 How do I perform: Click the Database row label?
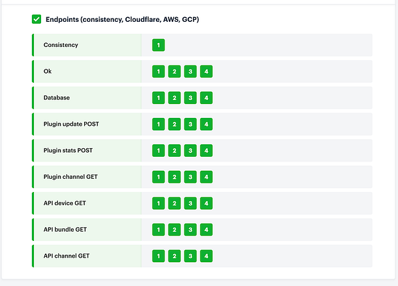pos(56,98)
